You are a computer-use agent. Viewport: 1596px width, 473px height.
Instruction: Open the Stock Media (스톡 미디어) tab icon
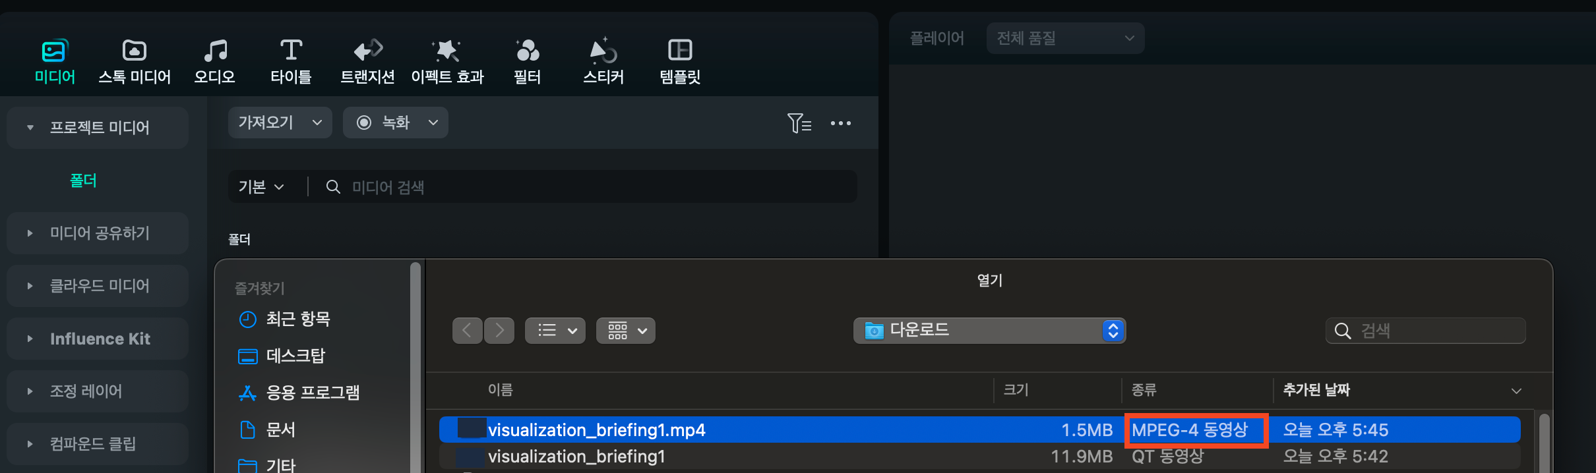click(x=135, y=51)
